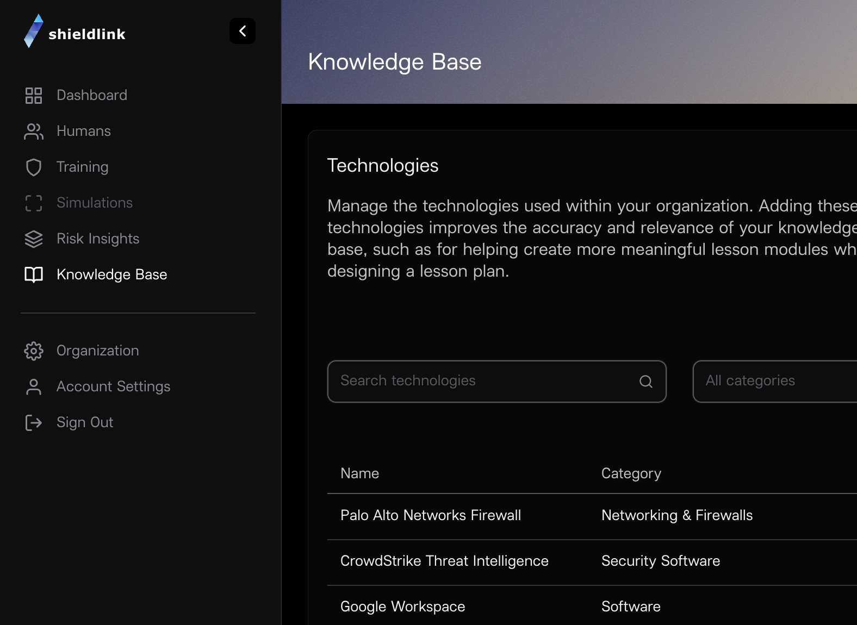The height and width of the screenshot is (625, 857).
Task: Click the Dashboard grid icon
Action: (34, 96)
